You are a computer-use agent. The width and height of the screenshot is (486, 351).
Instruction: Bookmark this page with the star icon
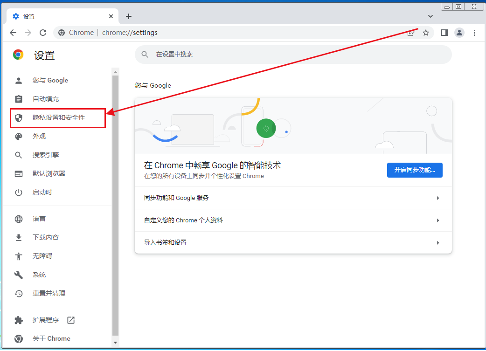pyautogui.click(x=426, y=33)
